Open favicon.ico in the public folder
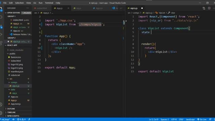 pos(16,57)
